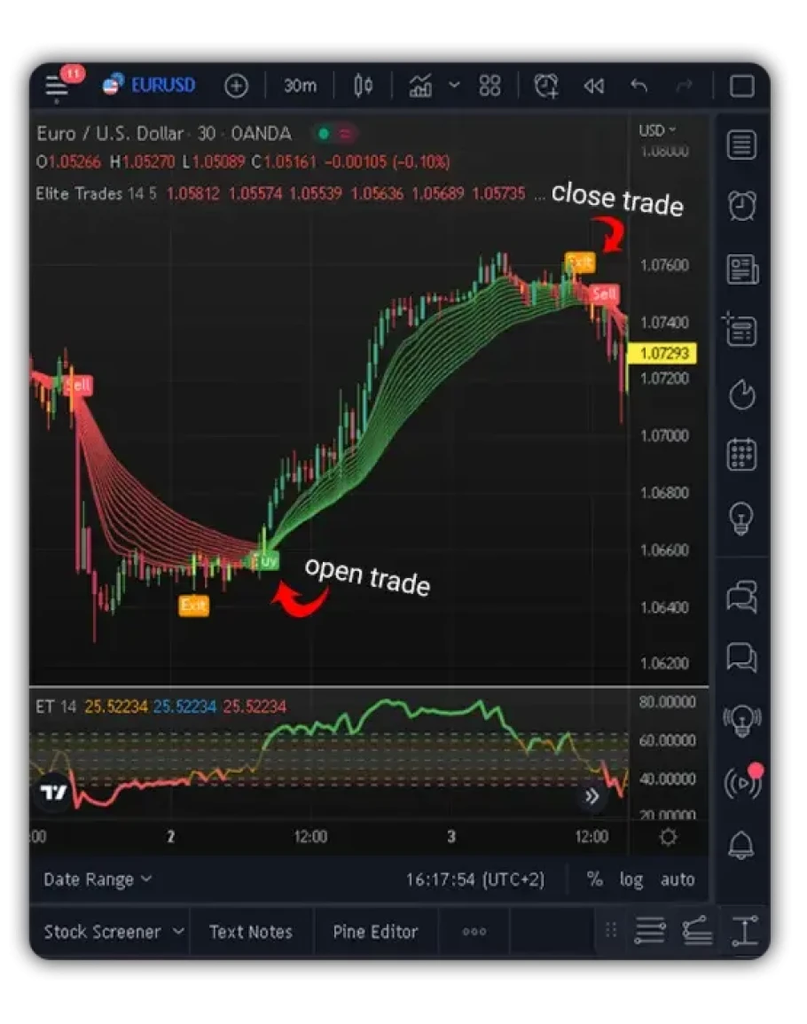Open the notifications bell icon
Image resolution: width=807 pixels, height=1024 pixels.
(x=741, y=846)
